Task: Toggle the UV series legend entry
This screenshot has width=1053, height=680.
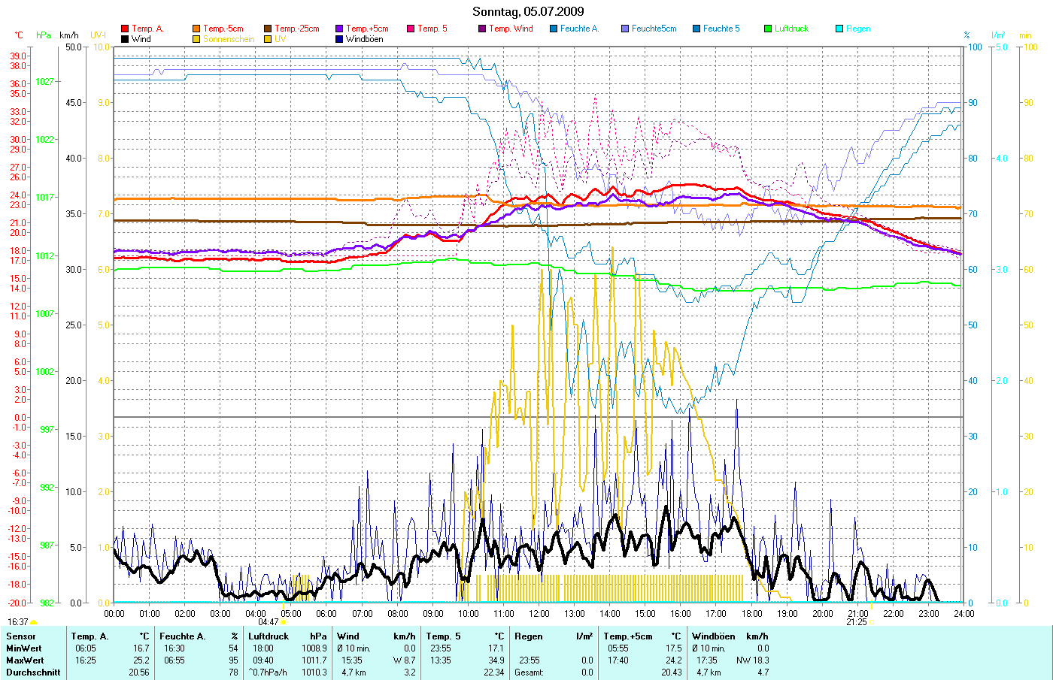Action: coord(280,39)
